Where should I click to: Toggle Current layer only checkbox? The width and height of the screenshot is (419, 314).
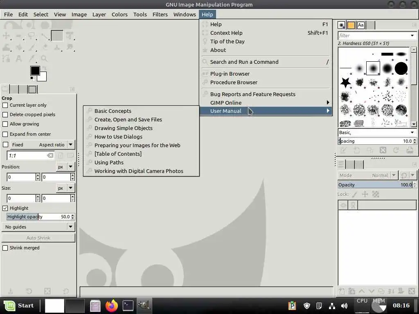point(5,105)
